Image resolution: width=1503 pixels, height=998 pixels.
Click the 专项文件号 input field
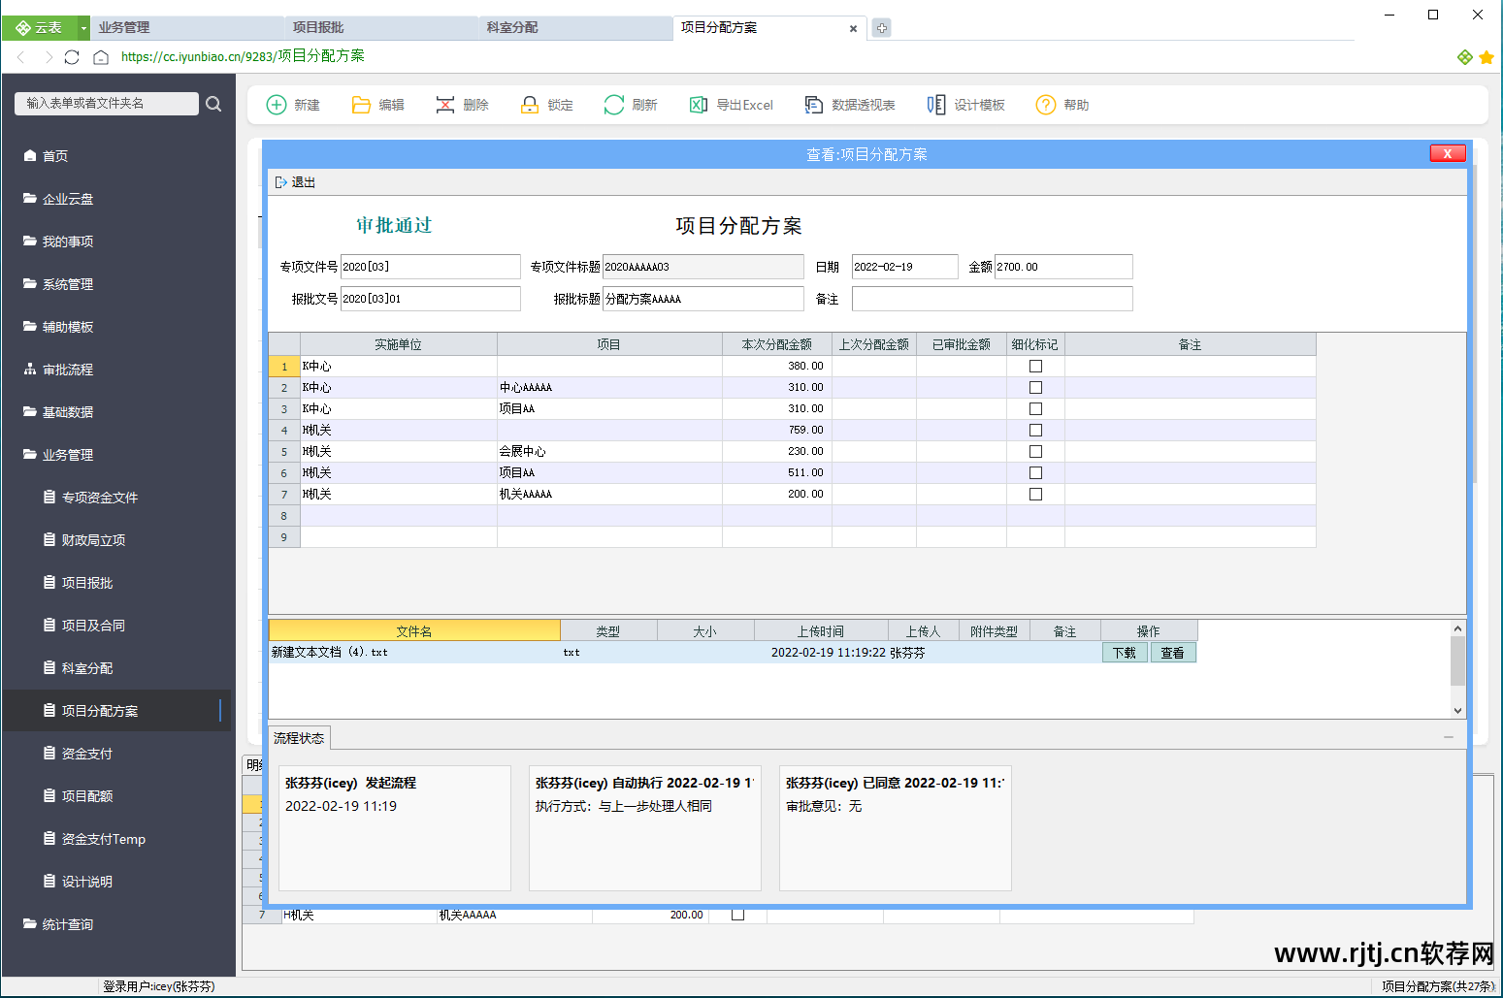(431, 267)
